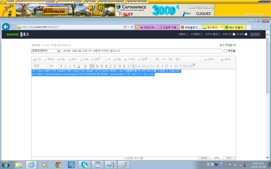This screenshot has width=271, height=169.
Task: Toggle the 덧인글 checkbox
Action: tap(225, 51)
